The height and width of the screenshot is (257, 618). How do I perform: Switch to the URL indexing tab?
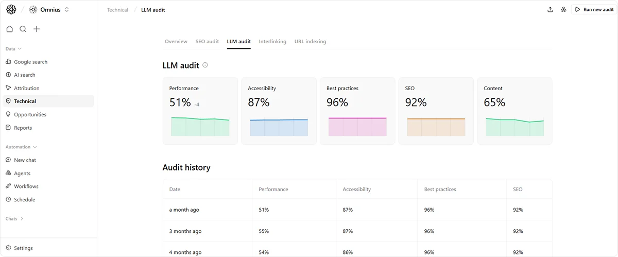(310, 42)
